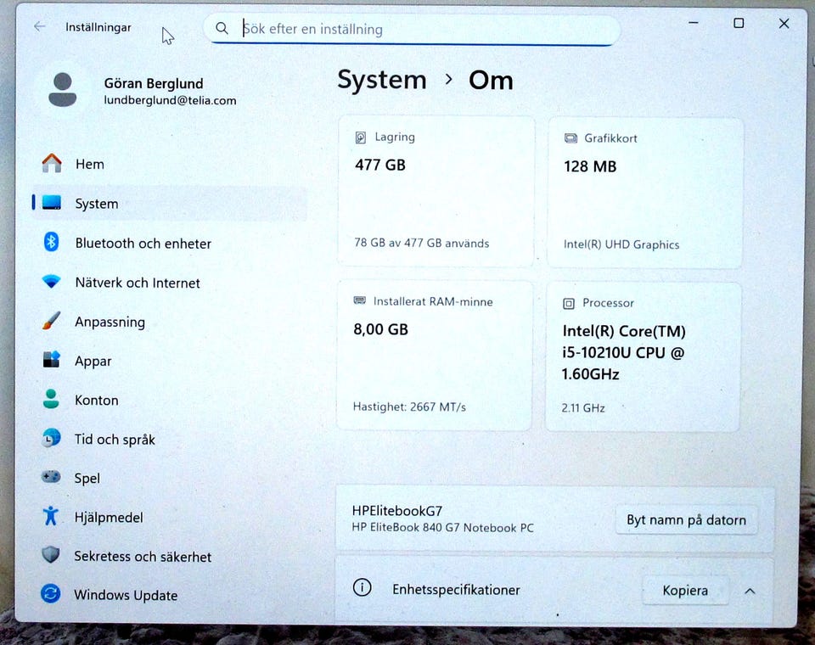Open Hjälpmedel settings
This screenshot has height=645, width=815.
click(x=170, y=517)
